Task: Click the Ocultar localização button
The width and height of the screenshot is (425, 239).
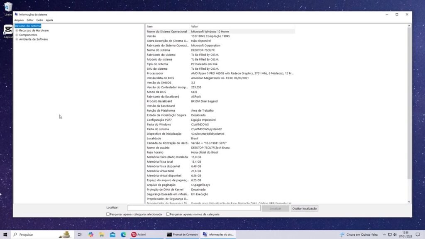Action: [304, 208]
